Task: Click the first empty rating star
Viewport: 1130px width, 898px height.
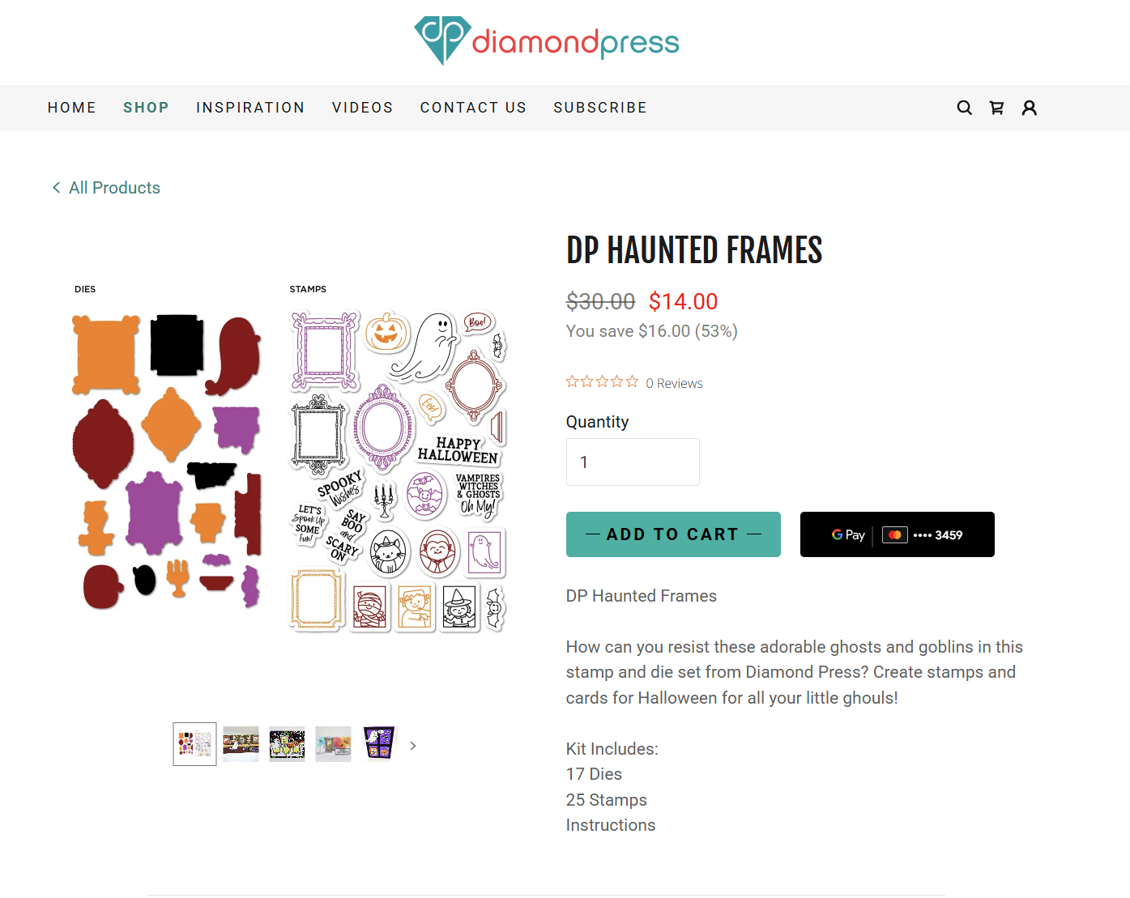Action: [x=572, y=381]
